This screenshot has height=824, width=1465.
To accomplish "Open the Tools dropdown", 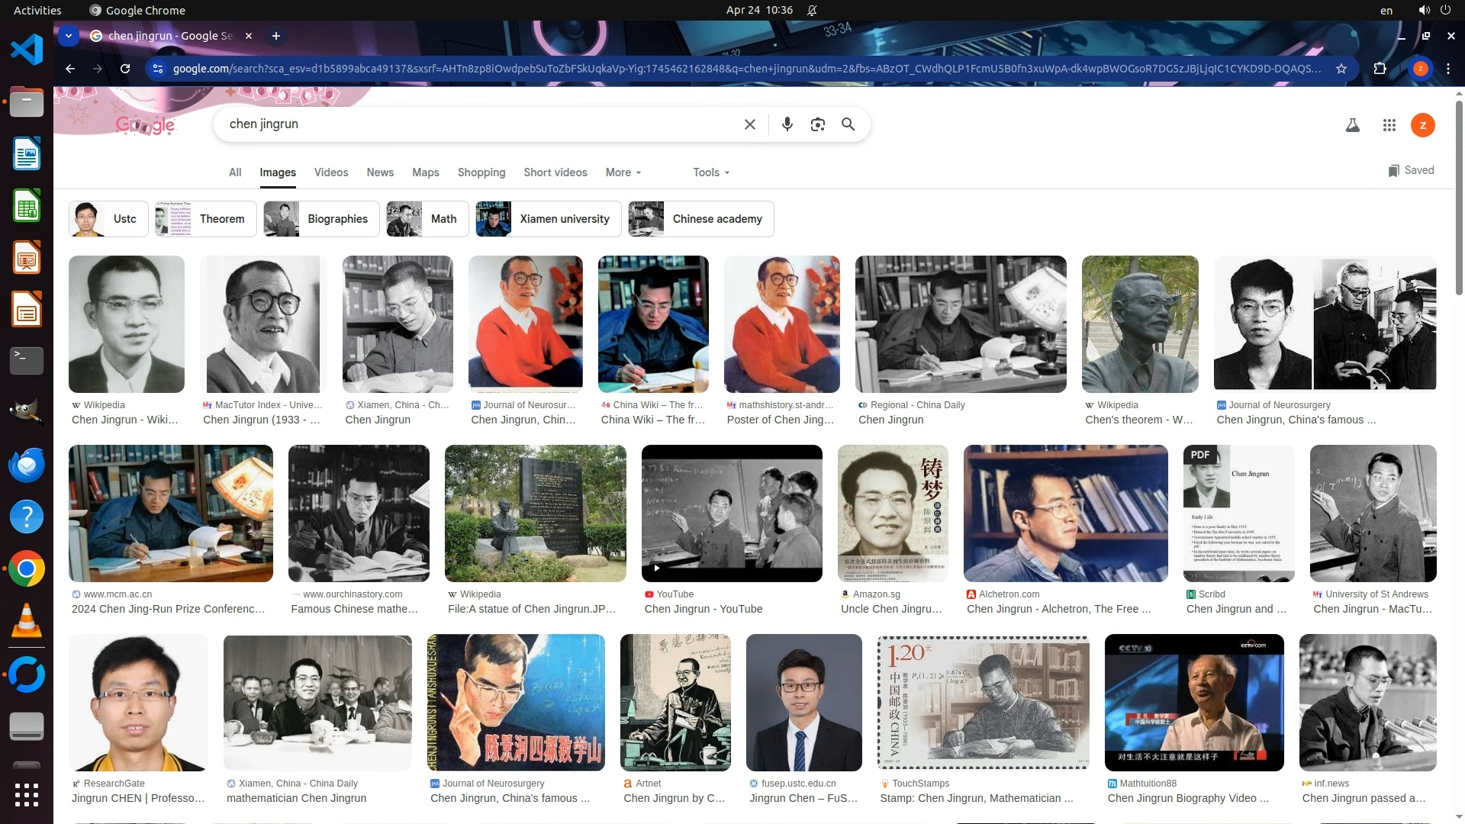I will click(x=710, y=172).
